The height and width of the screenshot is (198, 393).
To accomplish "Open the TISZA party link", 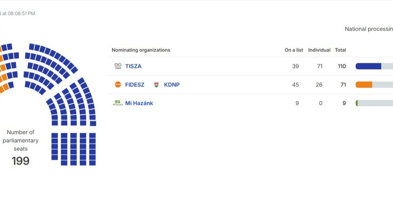I will coord(133,66).
